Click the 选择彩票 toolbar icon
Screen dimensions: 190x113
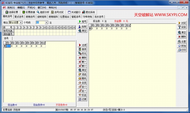pyautogui.click(x=12, y=12)
